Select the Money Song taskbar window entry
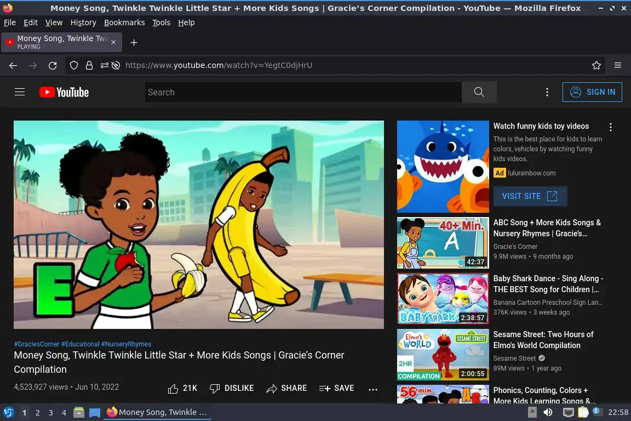 pyautogui.click(x=157, y=412)
